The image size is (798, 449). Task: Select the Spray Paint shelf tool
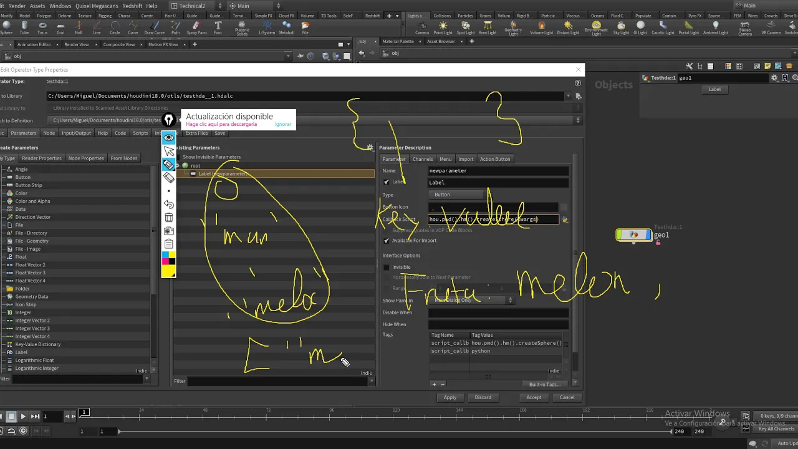point(197,28)
